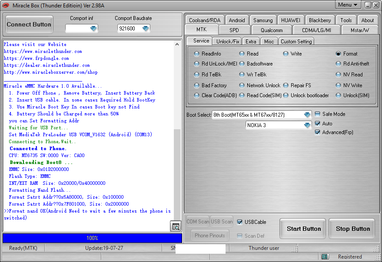Open the Unlock/Fix sub-tab
Image resolution: width=382 pixels, height=262 pixels.
click(228, 42)
